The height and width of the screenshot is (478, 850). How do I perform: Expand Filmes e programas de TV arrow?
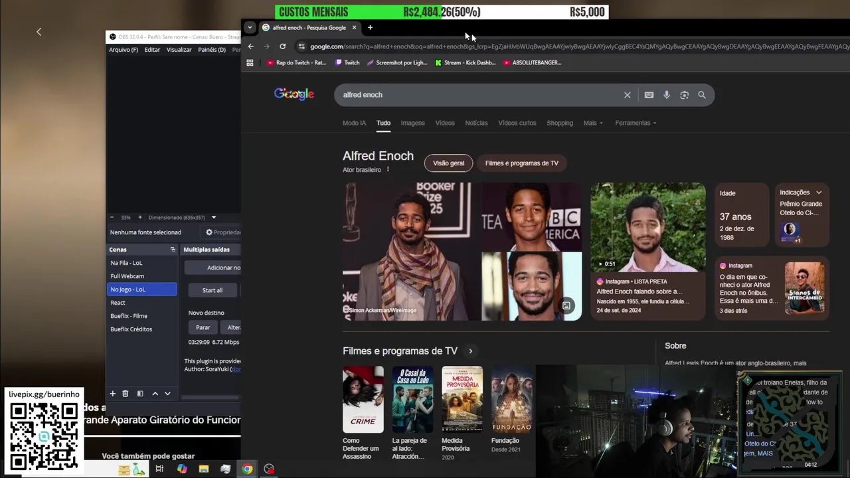coord(471,351)
